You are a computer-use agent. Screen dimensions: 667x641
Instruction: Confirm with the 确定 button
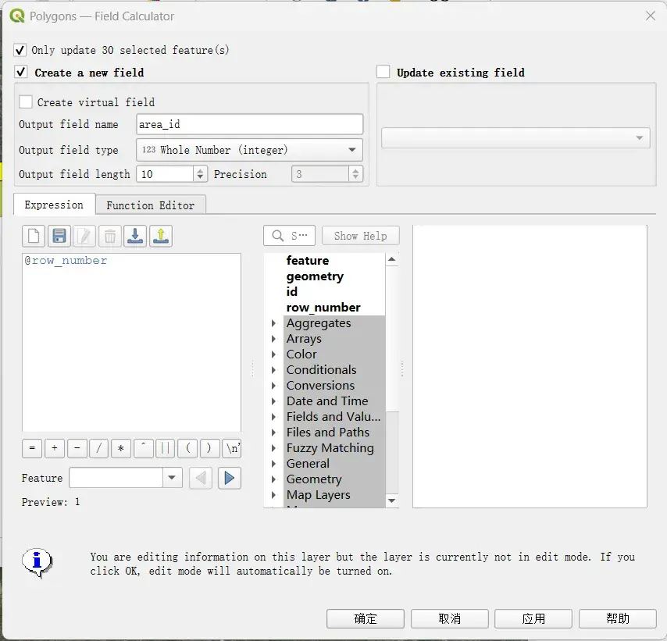click(x=366, y=618)
